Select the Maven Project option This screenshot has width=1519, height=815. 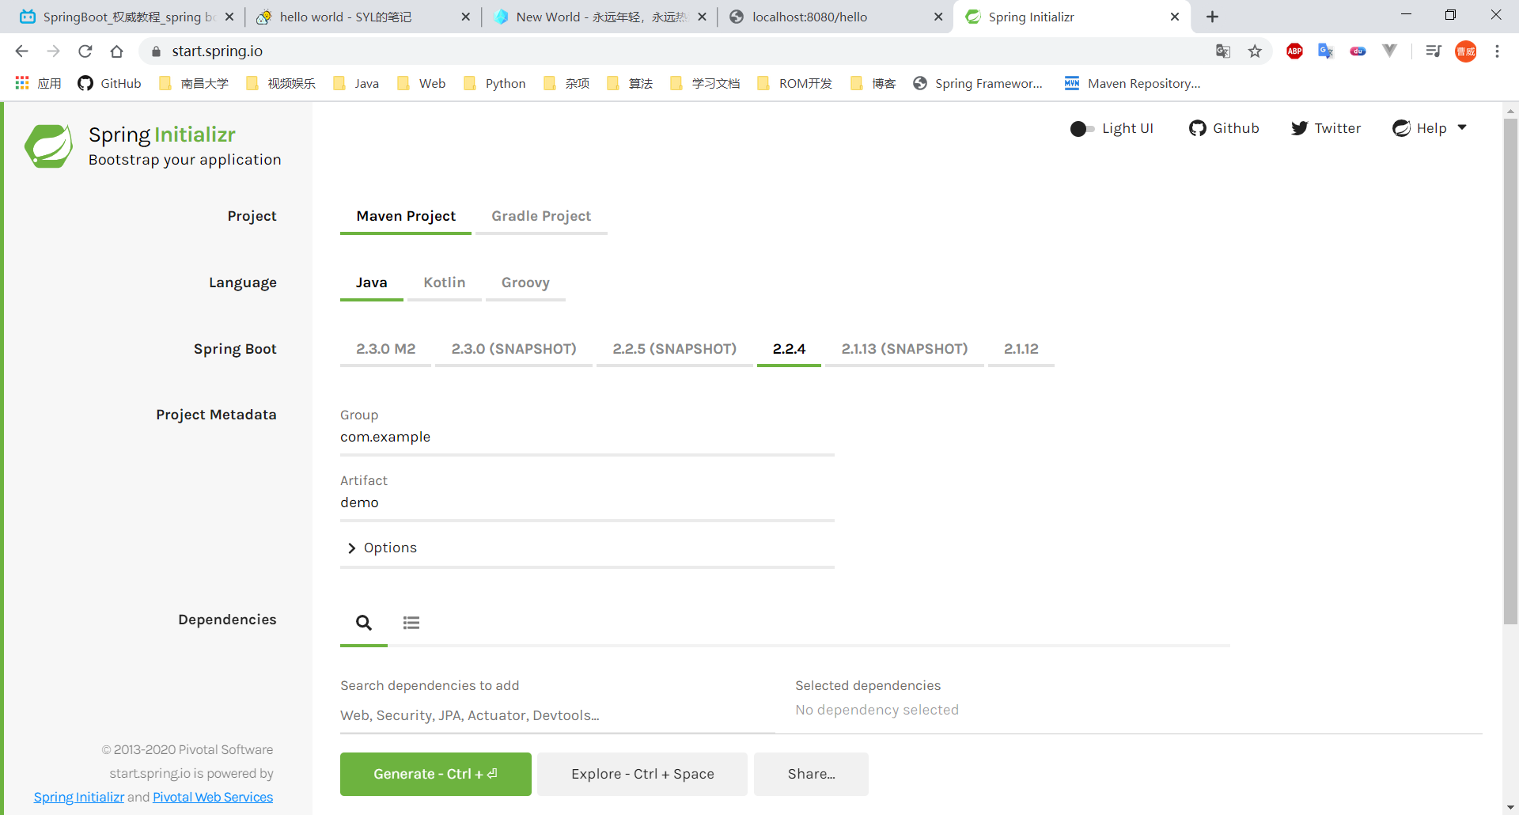point(406,216)
